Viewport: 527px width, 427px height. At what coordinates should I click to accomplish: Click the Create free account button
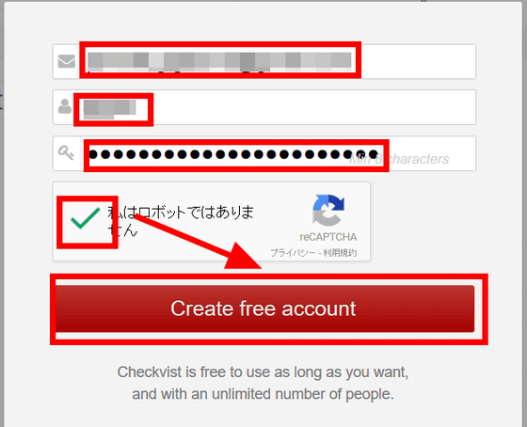point(264,308)
